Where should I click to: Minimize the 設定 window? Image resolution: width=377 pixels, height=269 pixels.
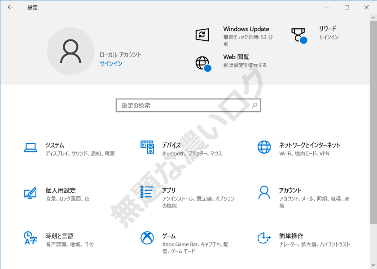(x=327, y=7)
